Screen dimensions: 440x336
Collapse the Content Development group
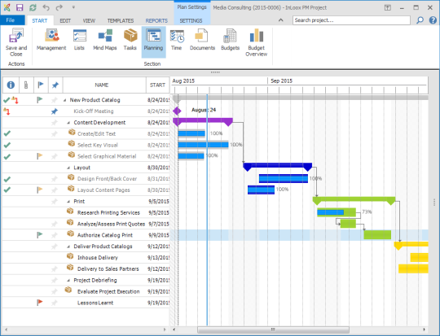(x=68, y=123)
